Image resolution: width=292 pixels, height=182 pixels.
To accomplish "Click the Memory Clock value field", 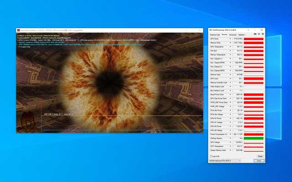I will pos(238,43).
